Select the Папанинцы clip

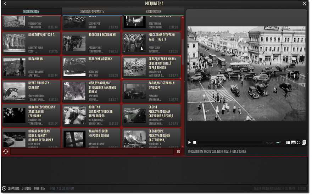click(x=31, y=67)
